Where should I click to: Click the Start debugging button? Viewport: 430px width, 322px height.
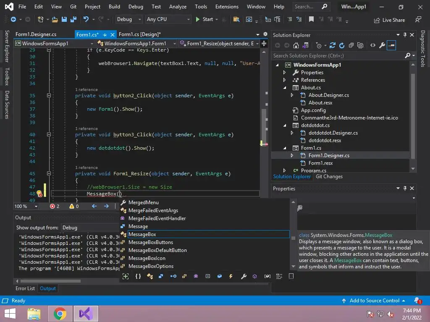pyautogui.click(x=204, y=19)
